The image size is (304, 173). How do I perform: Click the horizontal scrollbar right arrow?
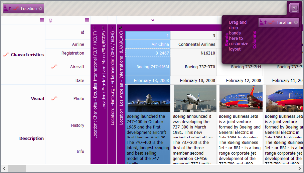click(300, 168)
